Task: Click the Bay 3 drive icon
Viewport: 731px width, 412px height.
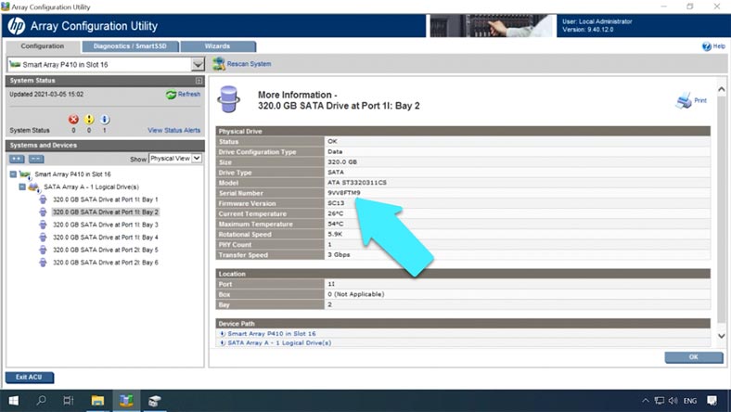Action: click(43, 225)
